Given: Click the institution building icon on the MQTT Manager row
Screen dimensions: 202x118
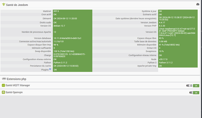Looking at the screenshot, I should 191,86.
